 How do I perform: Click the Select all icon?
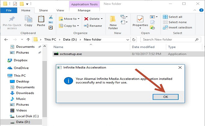[165, 17]
